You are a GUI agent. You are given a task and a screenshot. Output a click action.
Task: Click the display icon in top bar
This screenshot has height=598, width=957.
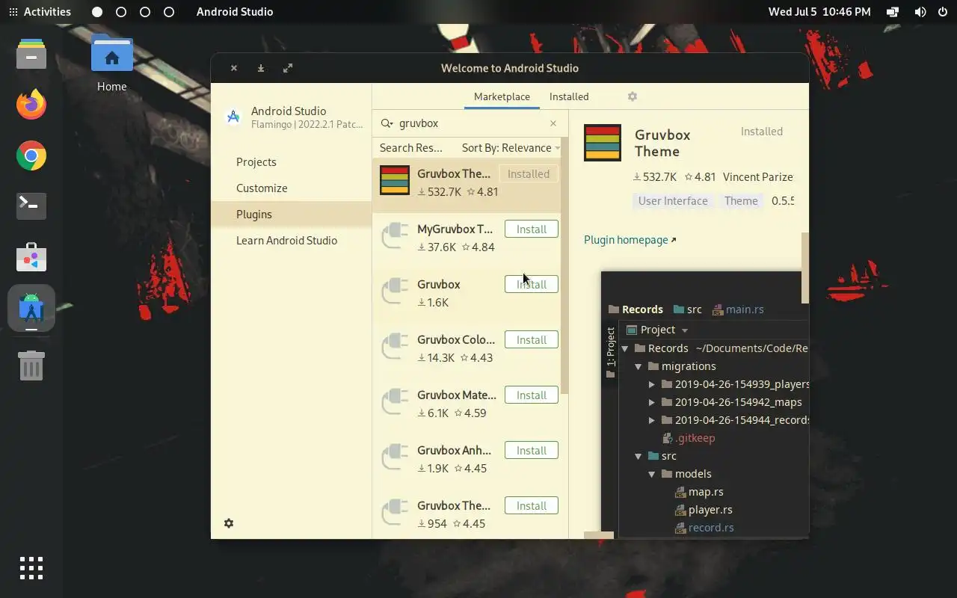tap(893, 12)
